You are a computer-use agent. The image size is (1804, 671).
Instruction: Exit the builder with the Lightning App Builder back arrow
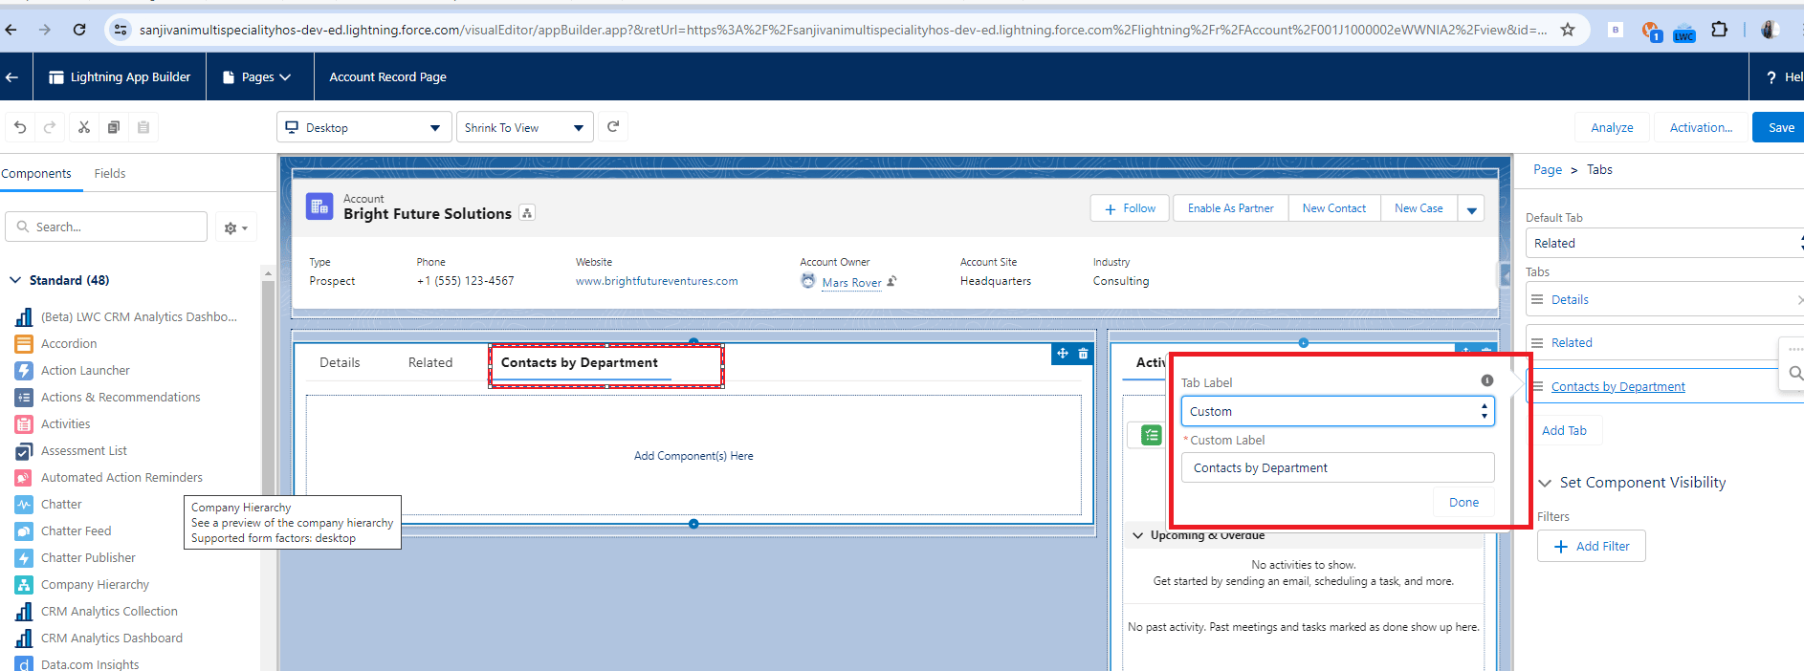11,77
